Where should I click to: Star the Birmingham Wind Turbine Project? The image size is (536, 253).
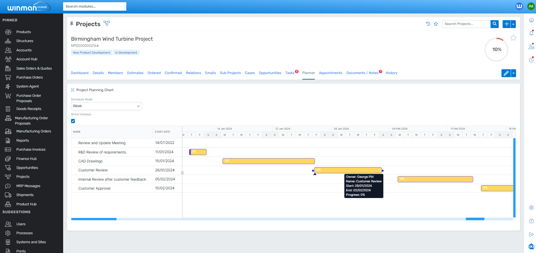pyautogui.click(x=513, y=38)
